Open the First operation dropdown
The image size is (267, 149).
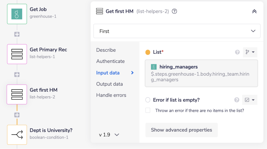click(177, 31)
